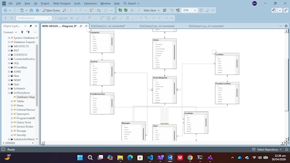The width and height of the screenshot is (290, 163).
Task: Collapse the SoftSolutions database node
Action: click(9, 93)
